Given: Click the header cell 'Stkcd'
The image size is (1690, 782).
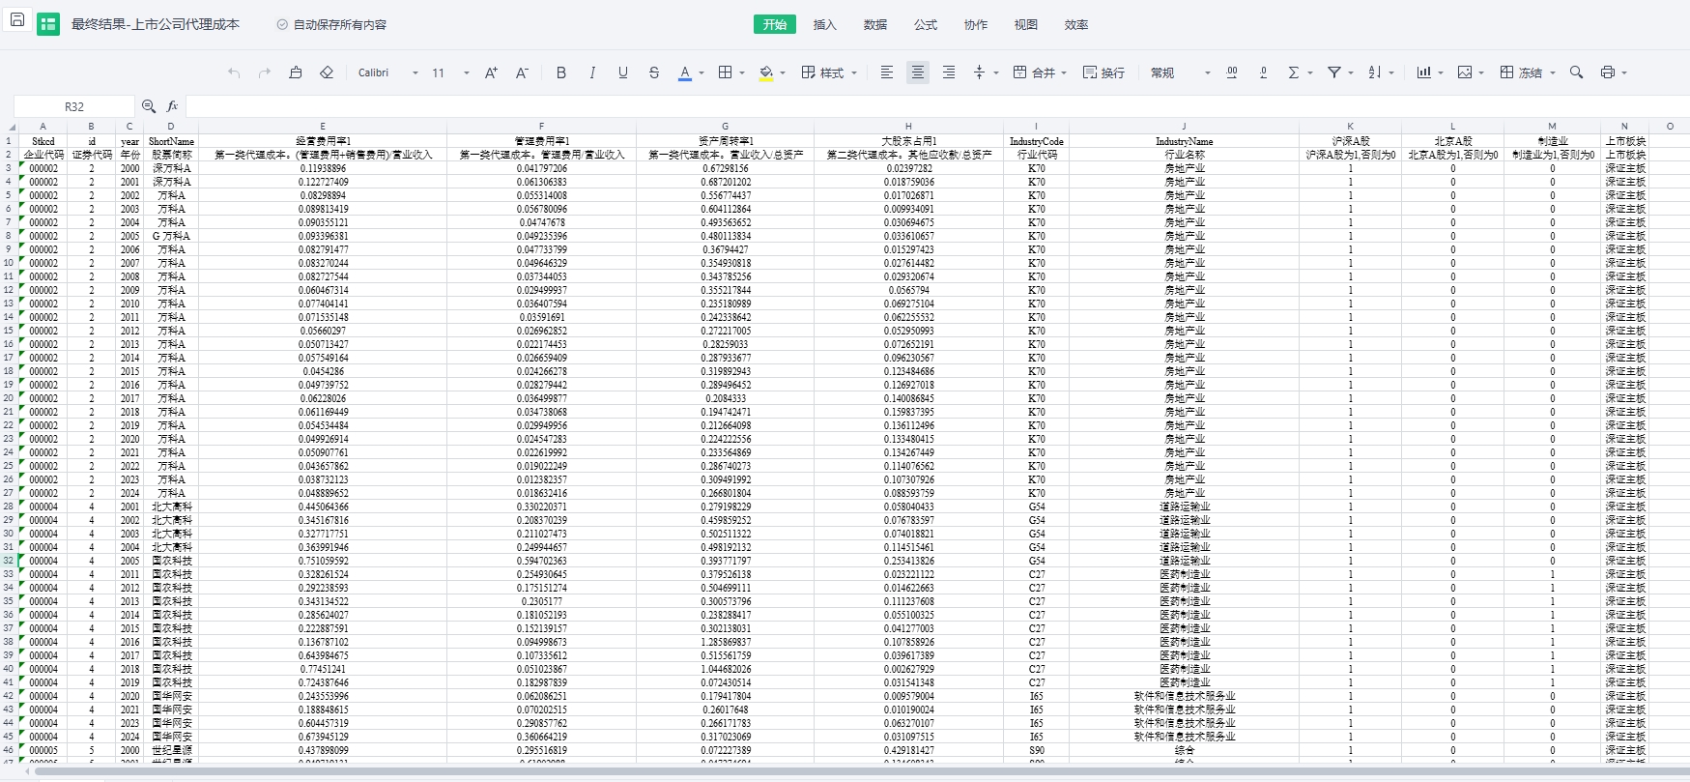Looking at the screenshot, I should click(x=43, y=141).
